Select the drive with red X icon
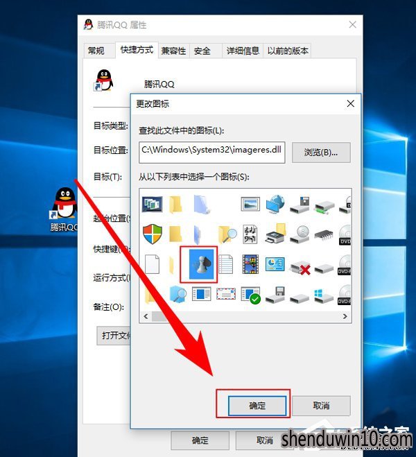Screen dimensions: 416x457 point(300,268)
